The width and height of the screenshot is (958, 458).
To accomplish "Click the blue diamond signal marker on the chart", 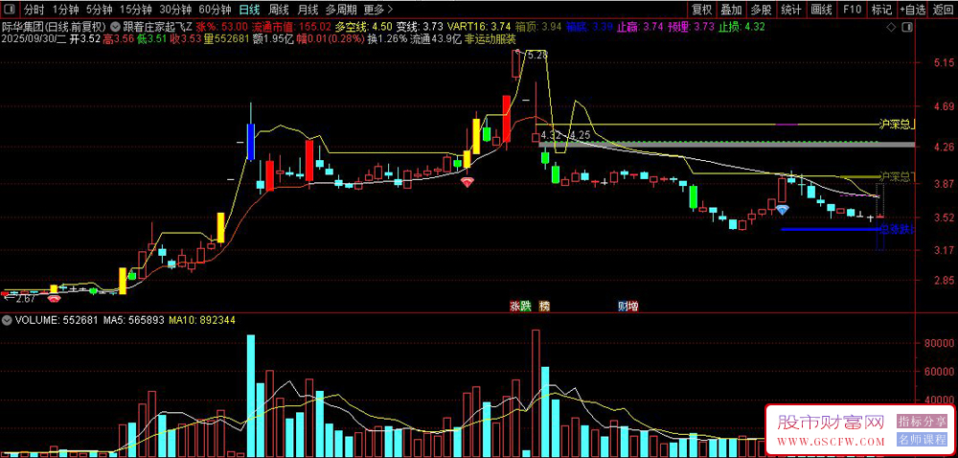I will click(x=782, y=210).
